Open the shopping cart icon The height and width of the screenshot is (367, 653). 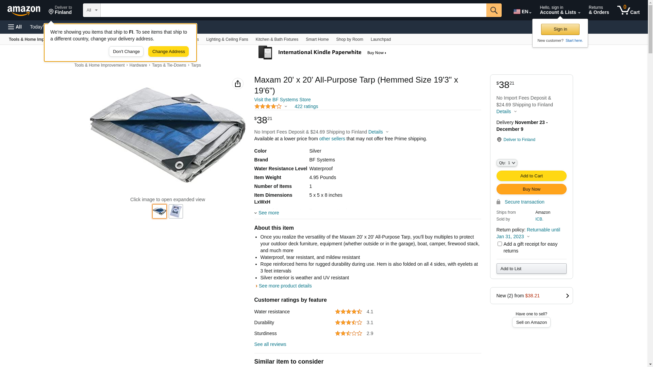point(629,10)
